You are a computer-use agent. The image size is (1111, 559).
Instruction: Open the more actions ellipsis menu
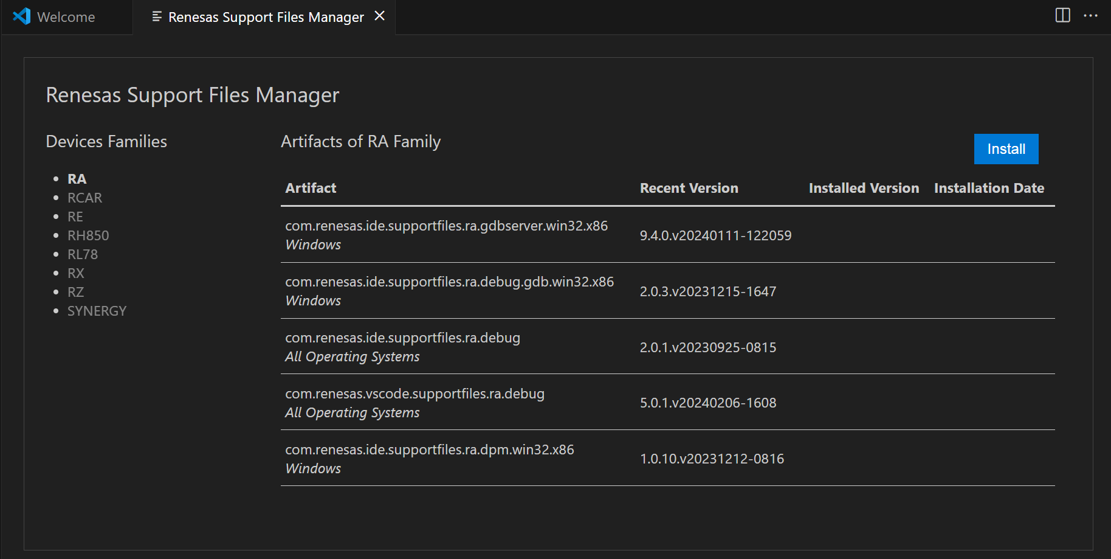(x=1091, y=15)
